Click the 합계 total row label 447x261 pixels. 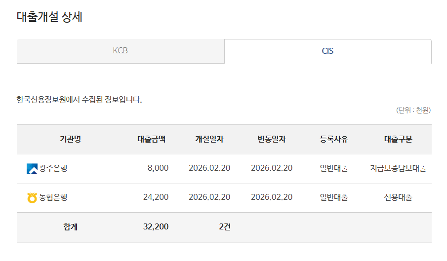[70, 227]
